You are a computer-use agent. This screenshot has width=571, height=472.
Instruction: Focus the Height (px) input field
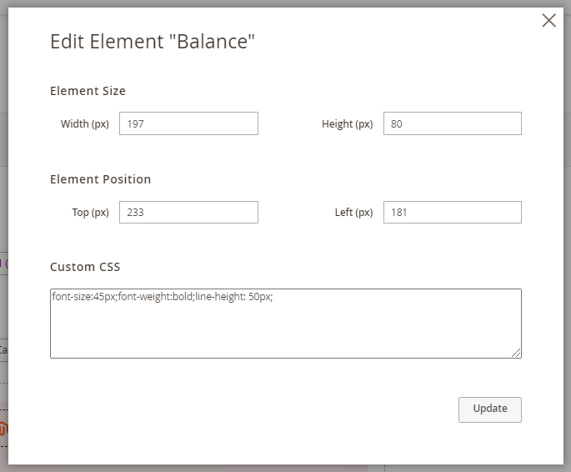[x=453, y=123]
